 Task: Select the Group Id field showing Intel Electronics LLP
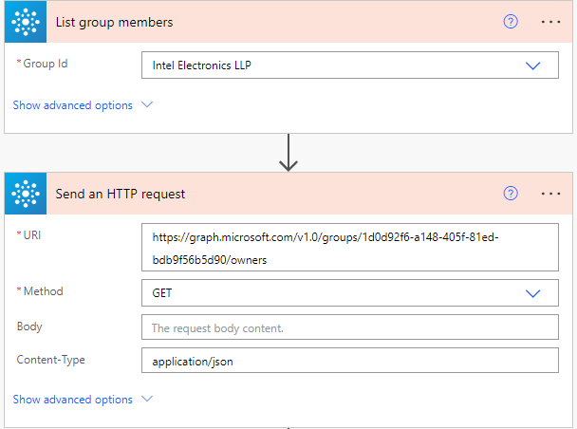[350, 65]
